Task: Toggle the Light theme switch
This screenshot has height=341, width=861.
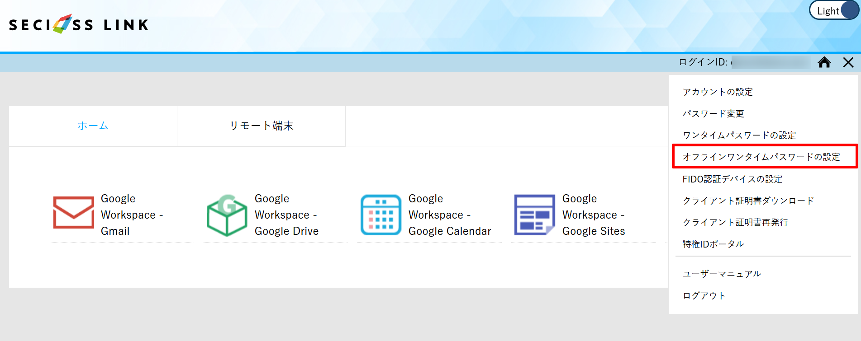Action: [x=834, y=11]
